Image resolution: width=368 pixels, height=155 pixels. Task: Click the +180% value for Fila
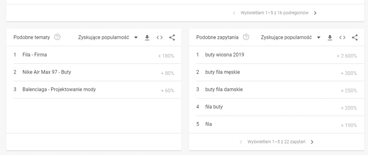click(x=166, y=56)
